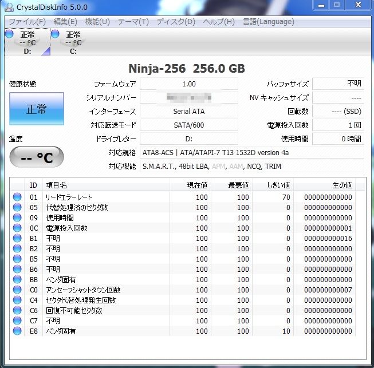Image resolution: width=374 pixels, height=368 pixels.
Task: Click the blurred serial number field
Action: pos(188,97)
